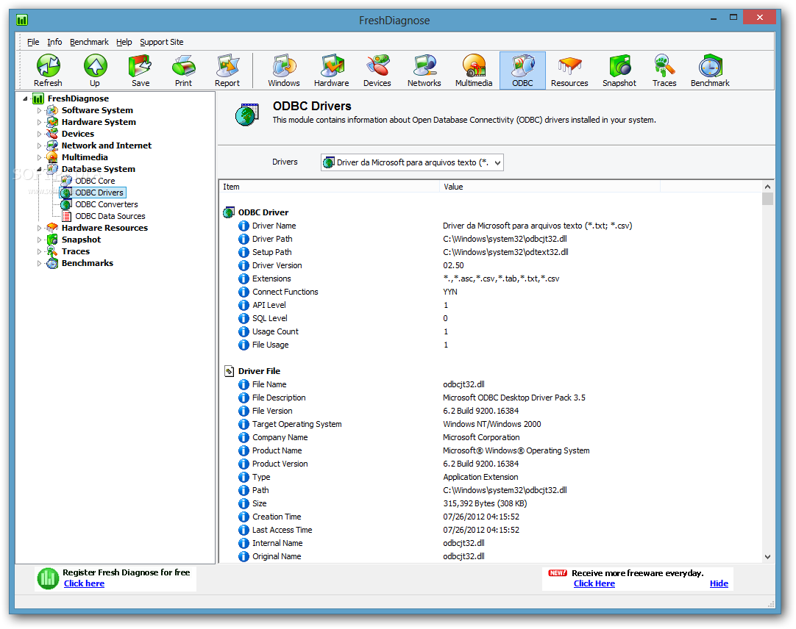Image resolution: width=796 pixels, height=629 pixels.
Task: Click the Refresh toolbar icon
Action: [x=49, y=66]
